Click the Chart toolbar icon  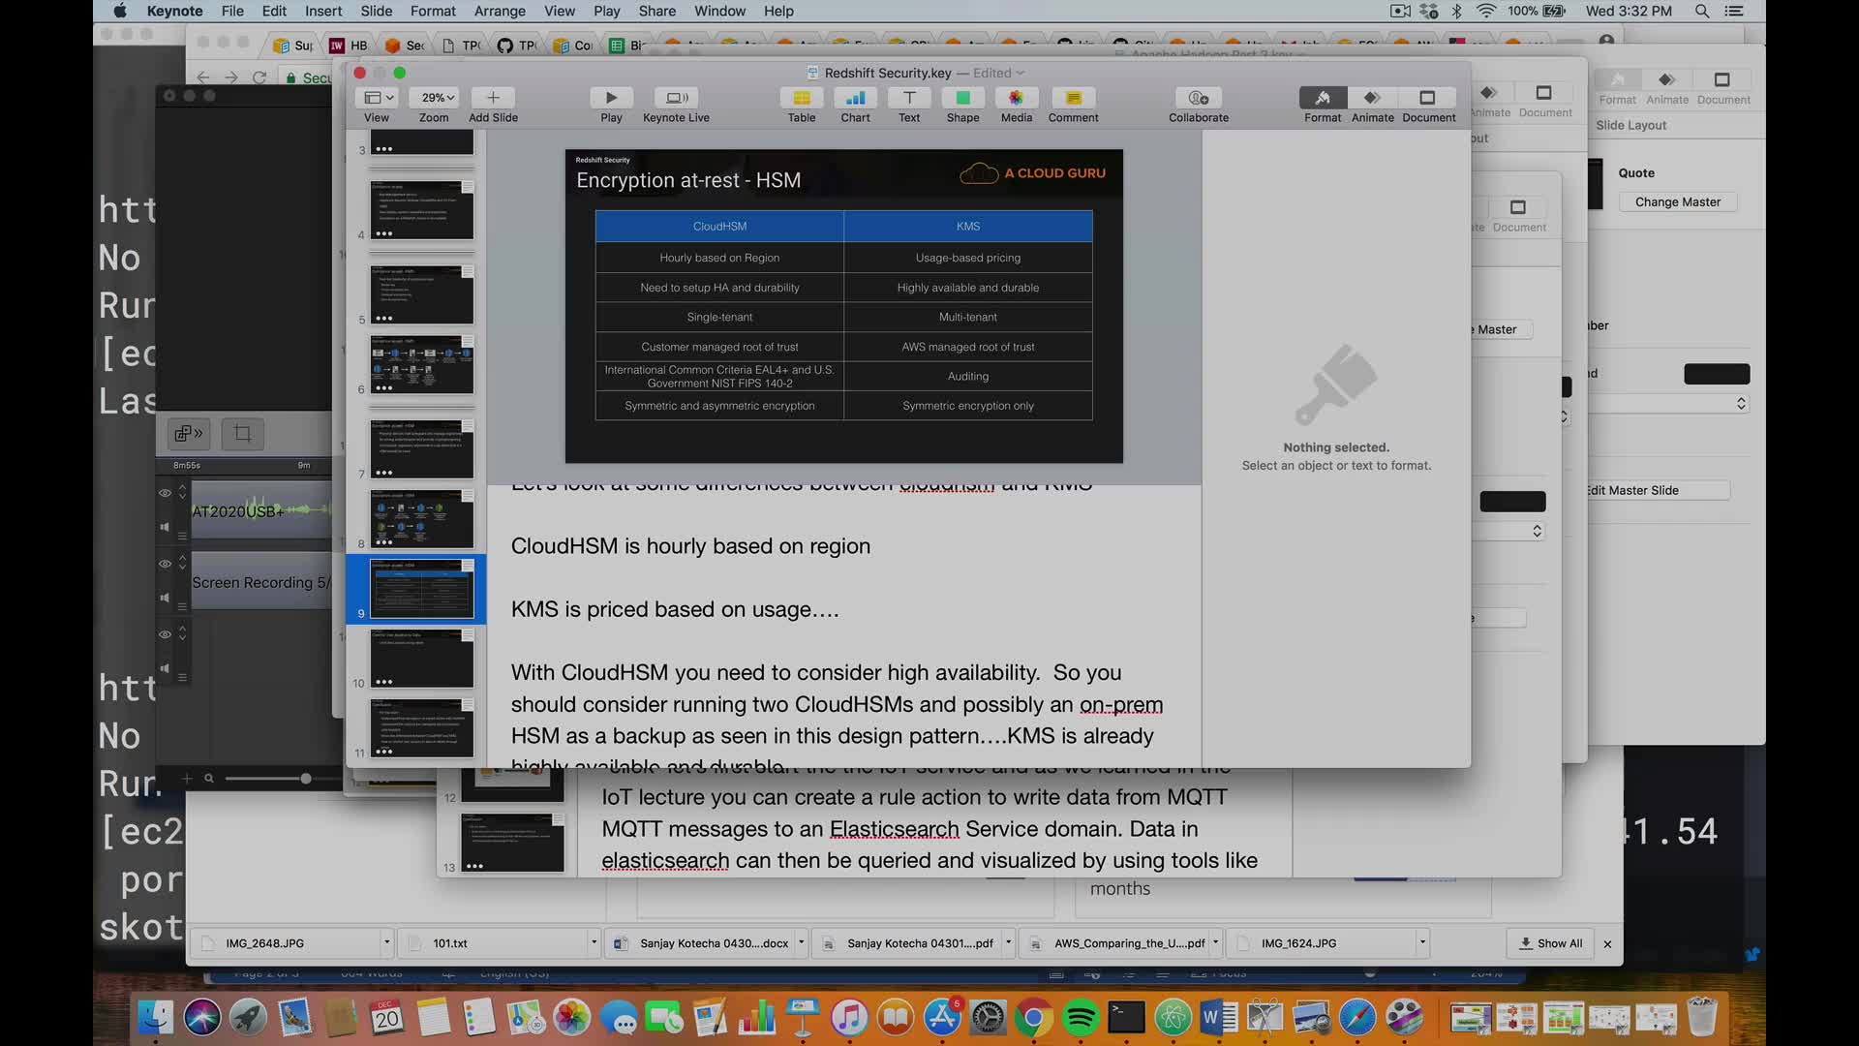coord(855,98)
